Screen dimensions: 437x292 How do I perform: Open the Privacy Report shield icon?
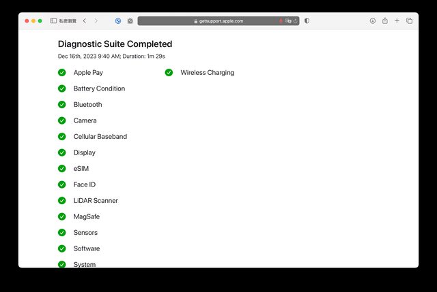pos(307,21)
